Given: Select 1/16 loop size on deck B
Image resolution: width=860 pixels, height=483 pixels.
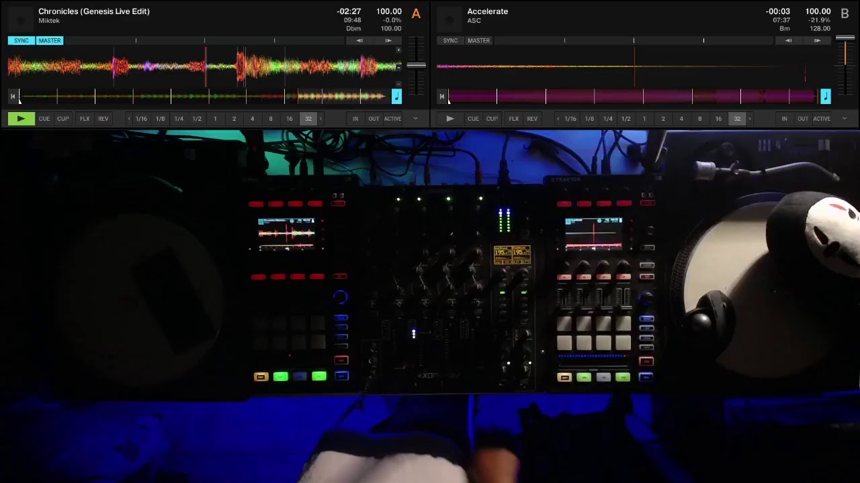Looking at the screenshot, I should point(570,119).
